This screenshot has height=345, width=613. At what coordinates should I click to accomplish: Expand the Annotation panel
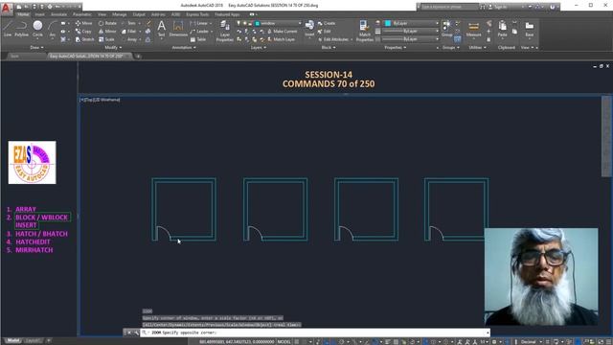[184, 48]
